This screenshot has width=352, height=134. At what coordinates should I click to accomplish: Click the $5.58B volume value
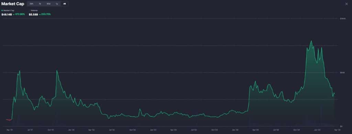point(33,14)
